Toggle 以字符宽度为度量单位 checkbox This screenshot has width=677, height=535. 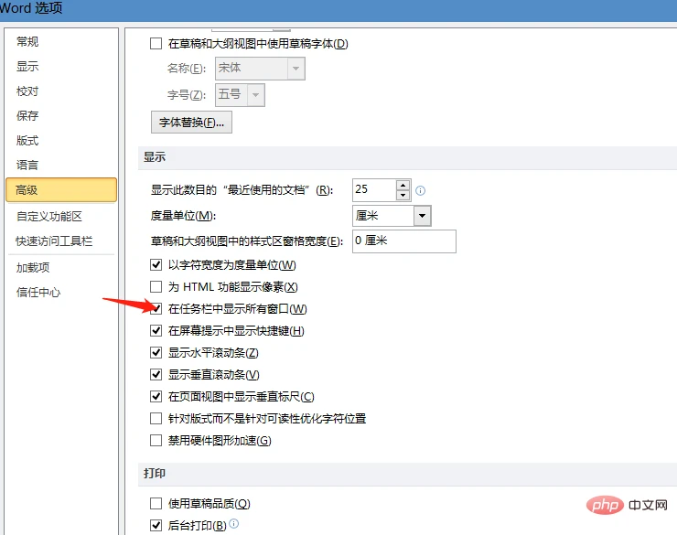pos(156,264)
